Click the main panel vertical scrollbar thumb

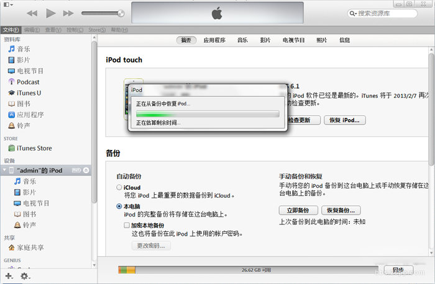(431, 110)
